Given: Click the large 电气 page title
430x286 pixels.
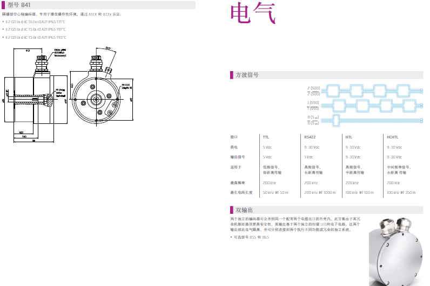Looking at the screenshot, I should (x=253, y=15).
